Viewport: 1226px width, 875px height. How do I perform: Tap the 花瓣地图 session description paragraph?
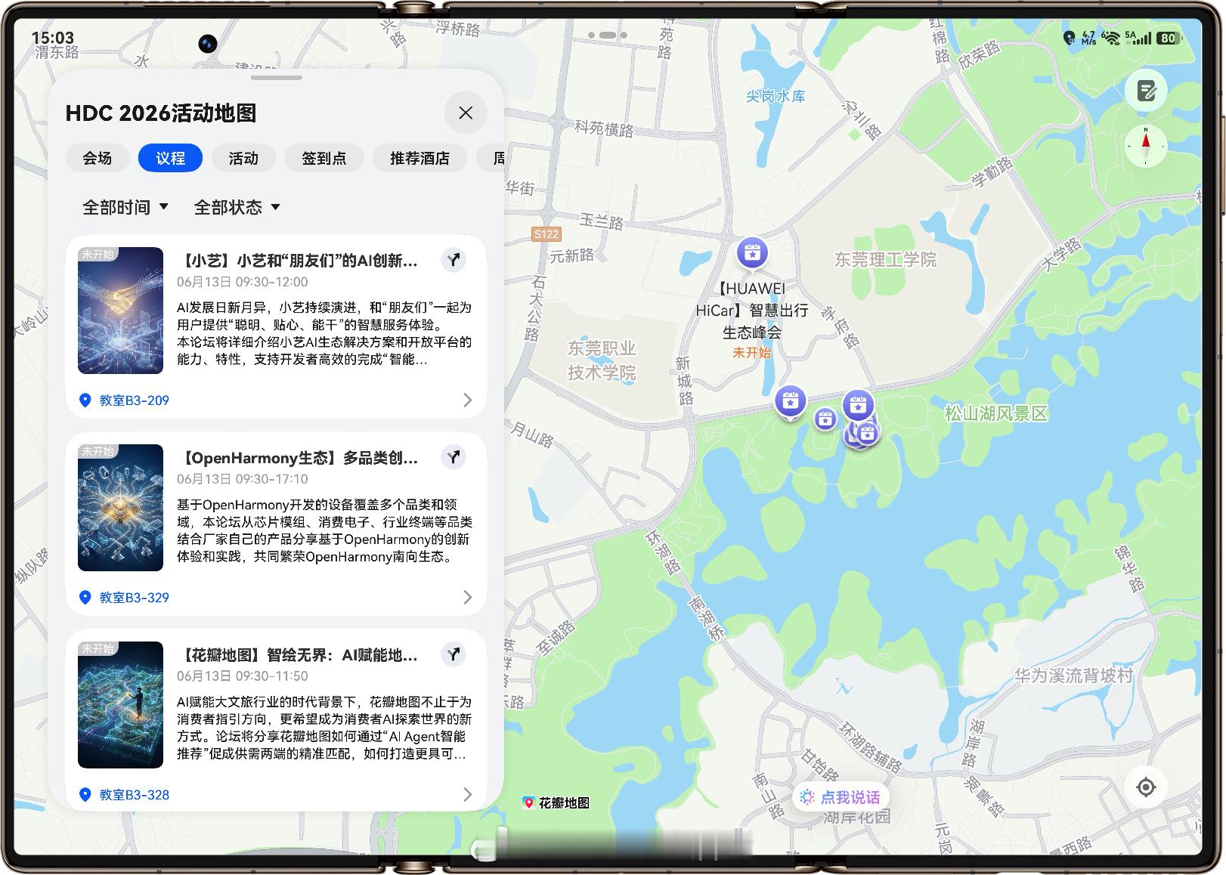pos(324,728)
